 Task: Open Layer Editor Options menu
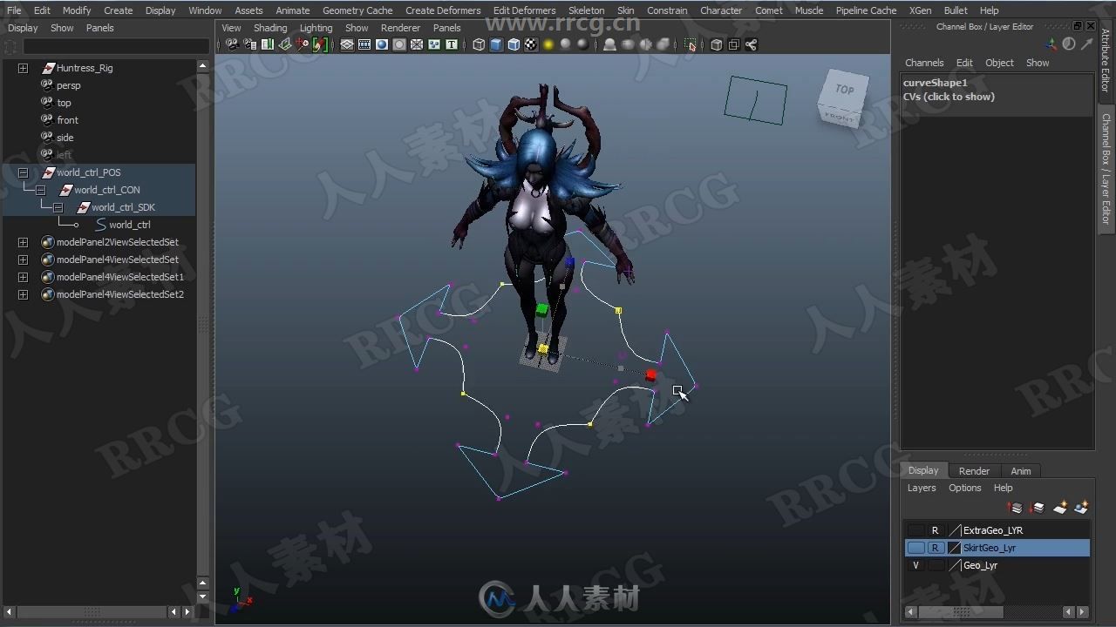(x=964, y=488)
